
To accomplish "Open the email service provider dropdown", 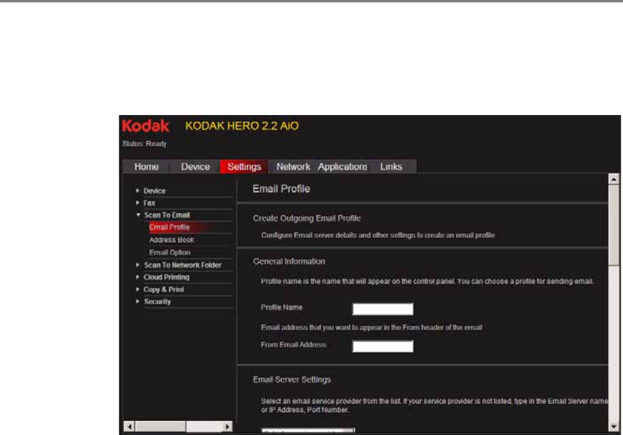I will tap(308, 431).
